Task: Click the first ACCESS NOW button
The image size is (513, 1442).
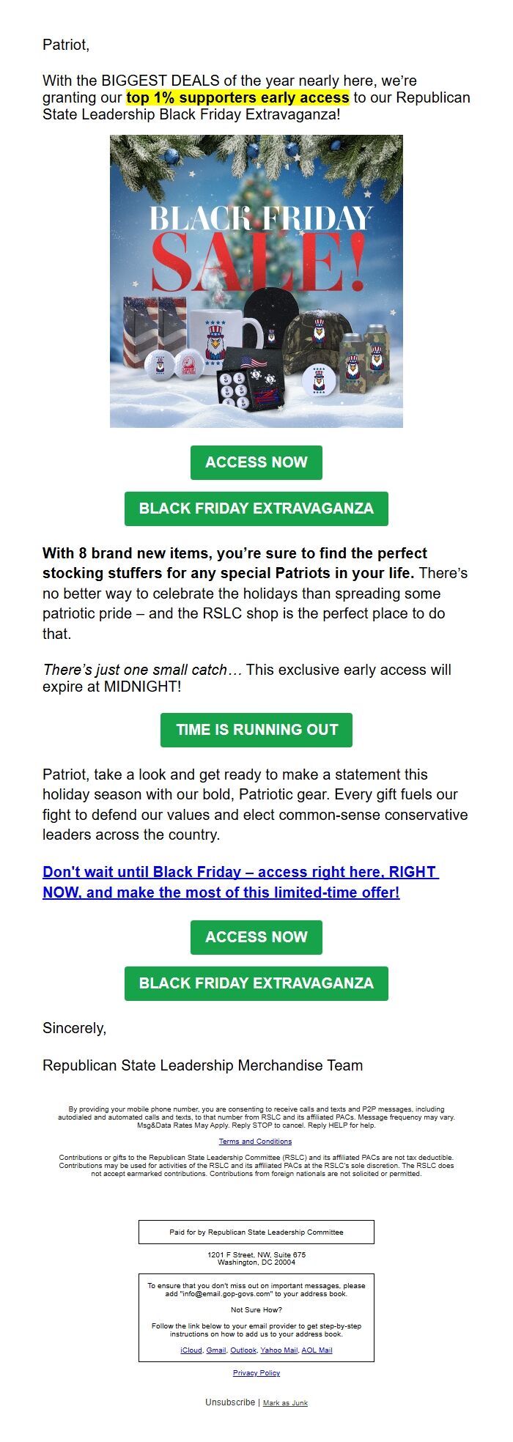Action: click(256, 462)
